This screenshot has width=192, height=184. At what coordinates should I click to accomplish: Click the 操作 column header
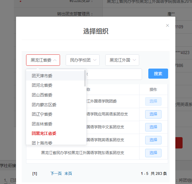153,90
